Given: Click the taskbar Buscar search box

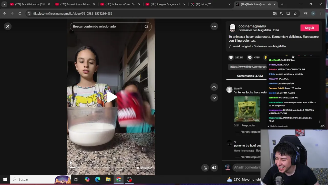Looking at the screenshot, I should click(40, 179).
